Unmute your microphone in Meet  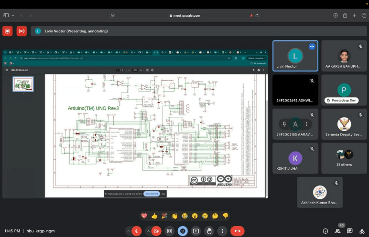click(x=137, y=231)
